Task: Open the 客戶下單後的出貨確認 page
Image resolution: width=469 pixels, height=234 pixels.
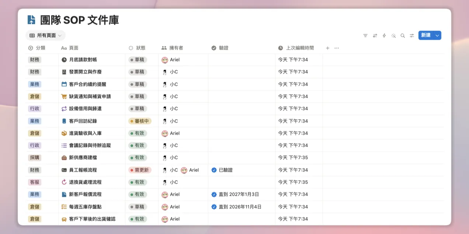Action: pos(92,219)
